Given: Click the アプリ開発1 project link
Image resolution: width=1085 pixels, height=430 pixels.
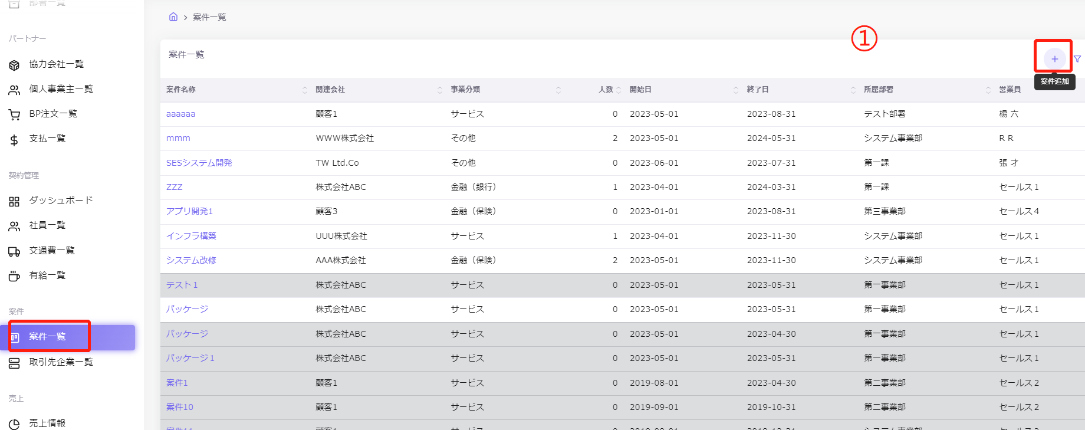Looking at the screenshot, I should click(189, 211).
